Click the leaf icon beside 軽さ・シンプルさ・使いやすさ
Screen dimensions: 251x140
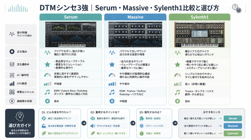(93, 133)
